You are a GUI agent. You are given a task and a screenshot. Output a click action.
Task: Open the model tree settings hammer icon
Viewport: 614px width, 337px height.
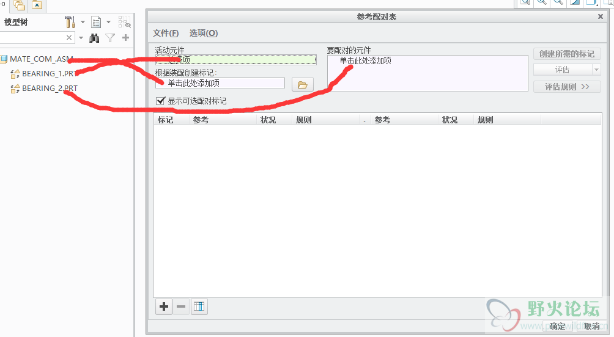(x=70, y=22)
